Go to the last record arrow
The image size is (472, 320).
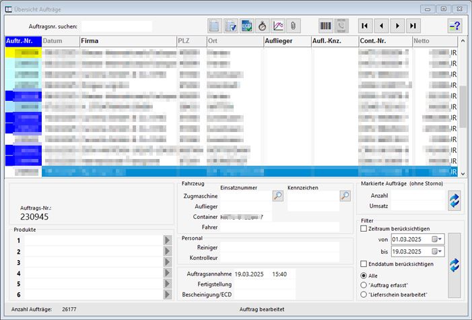point(413,26)
